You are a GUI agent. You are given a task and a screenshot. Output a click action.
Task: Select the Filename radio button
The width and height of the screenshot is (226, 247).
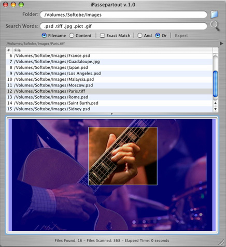(44, 36)
